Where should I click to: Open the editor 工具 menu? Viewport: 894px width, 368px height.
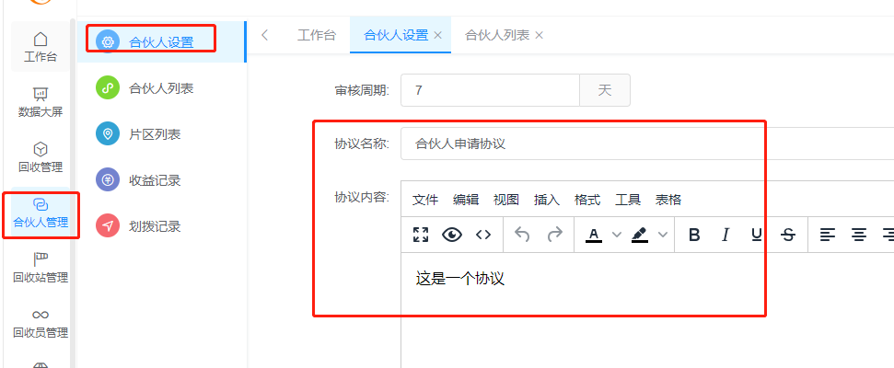[x=628, y=200]
